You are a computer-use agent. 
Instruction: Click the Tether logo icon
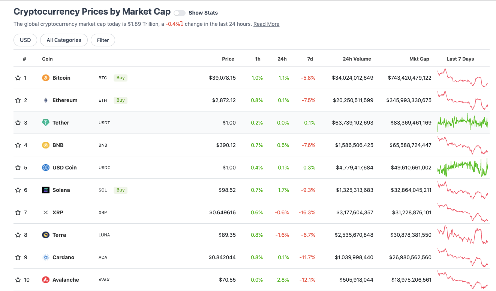pos(46,123)
